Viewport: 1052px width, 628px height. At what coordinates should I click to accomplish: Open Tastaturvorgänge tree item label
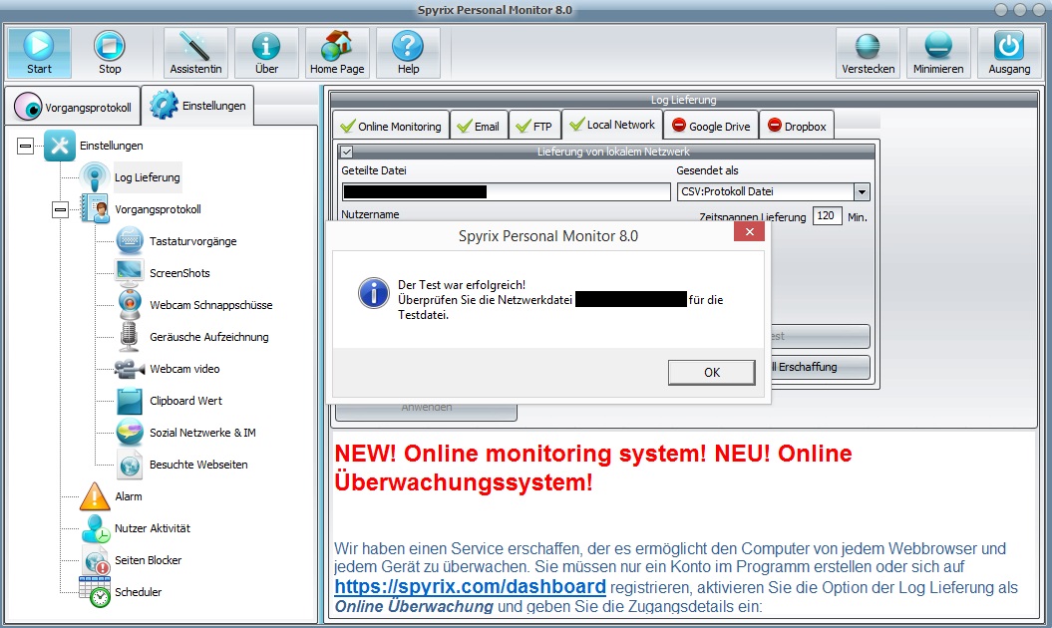(193, 241)
